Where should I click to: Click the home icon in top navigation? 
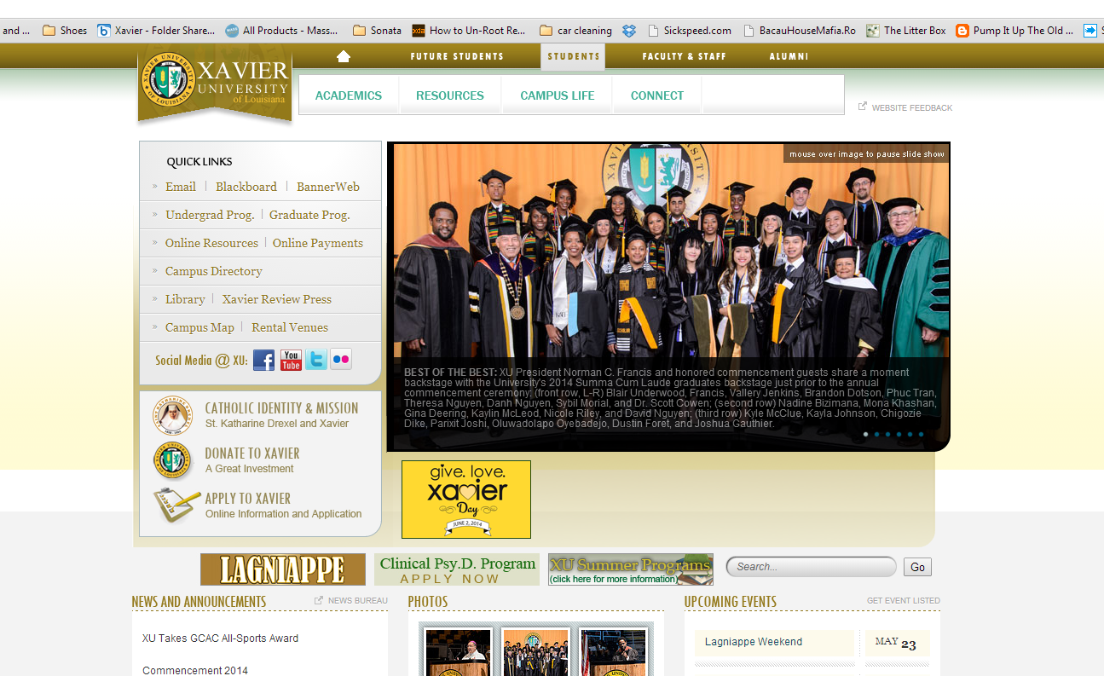[344, 56]
